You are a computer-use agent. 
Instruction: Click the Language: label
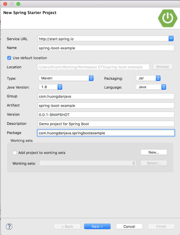(x=113, y=87)
